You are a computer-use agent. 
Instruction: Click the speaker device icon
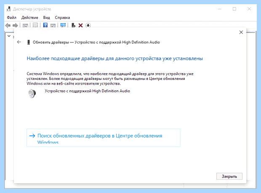(x=32, y=93)
